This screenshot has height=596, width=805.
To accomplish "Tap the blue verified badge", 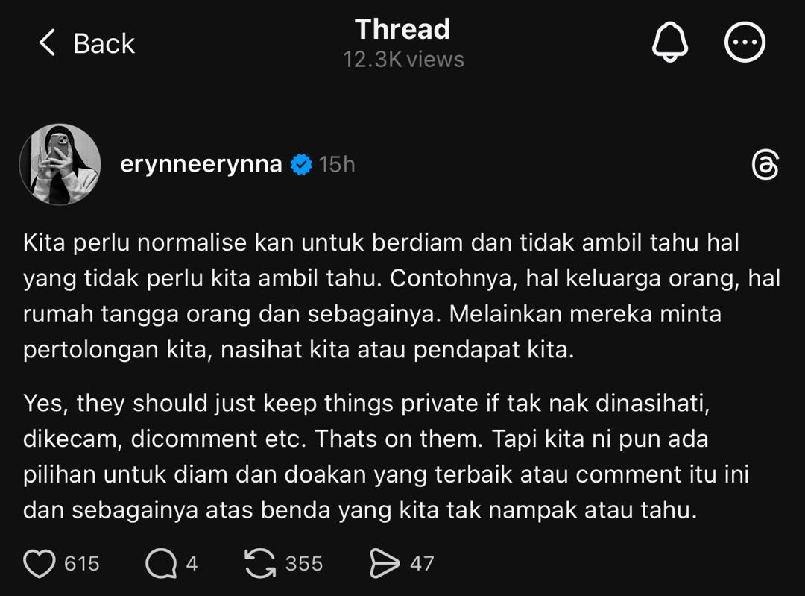I will pos(301,164).
